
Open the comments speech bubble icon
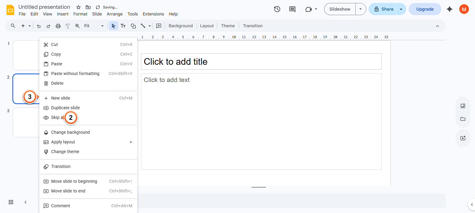[292, 9]
